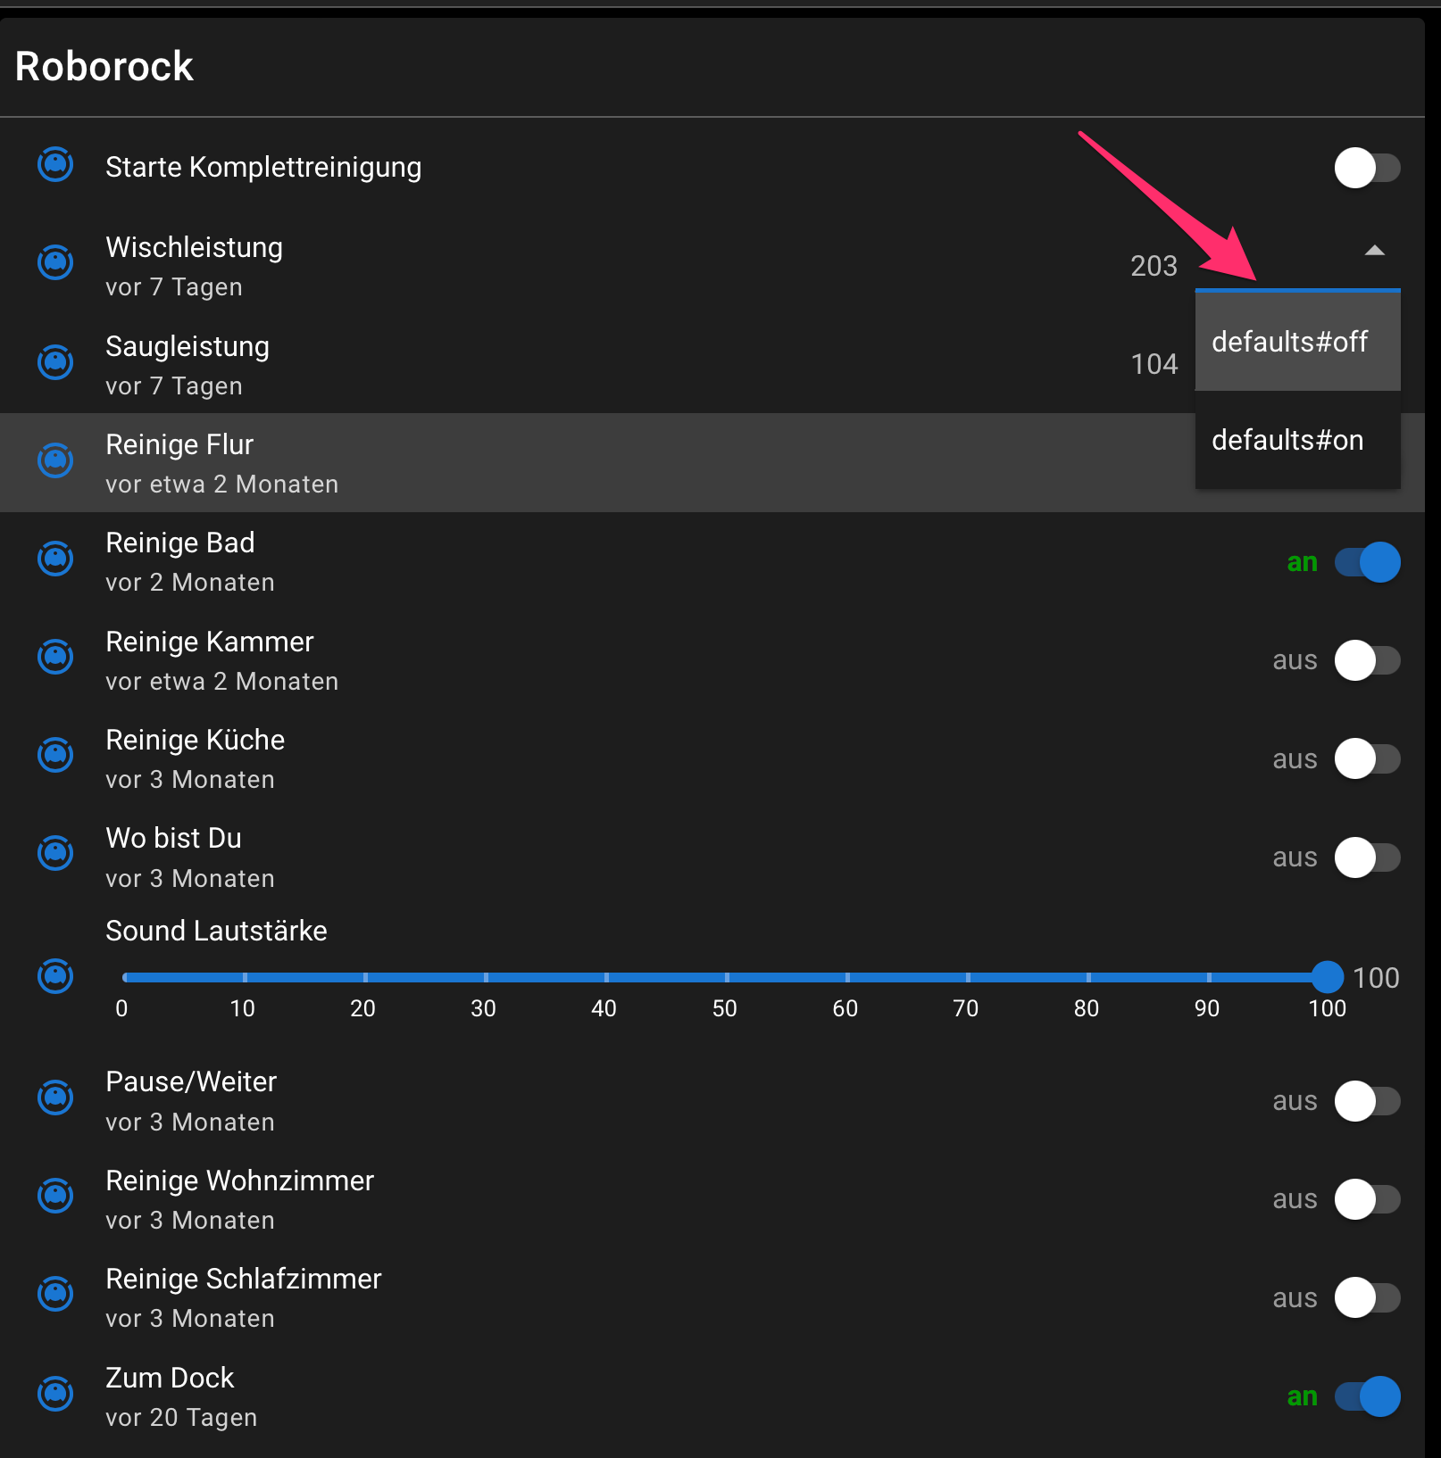1441x1458 pixels.
Task: Click the robot icon beside Reinige Bad
Action: tap(55, 559)
